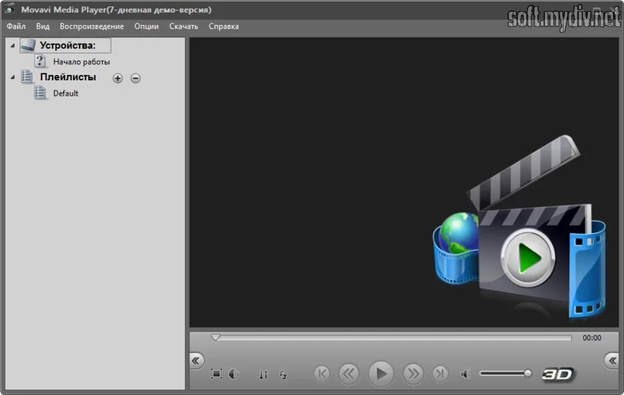The image size is (624, 395).
Task: Open the Опции menu
Action: click(146, 26)
